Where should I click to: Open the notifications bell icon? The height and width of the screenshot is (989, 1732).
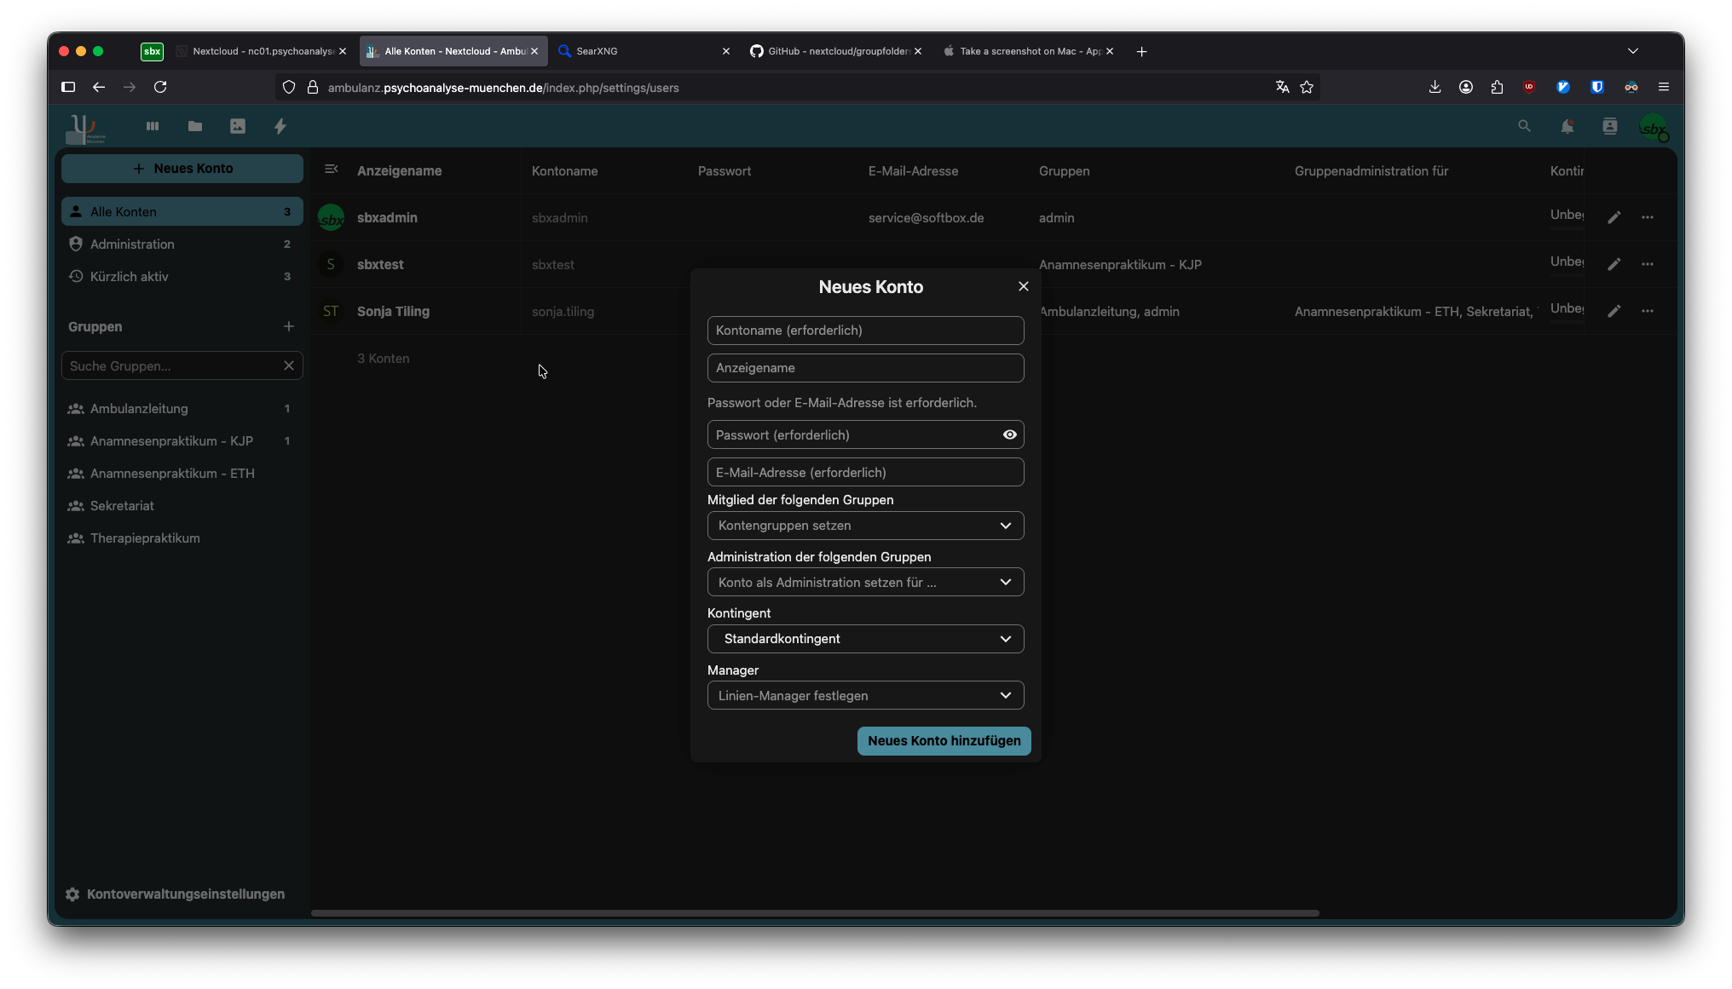[x=1567, y=126]
